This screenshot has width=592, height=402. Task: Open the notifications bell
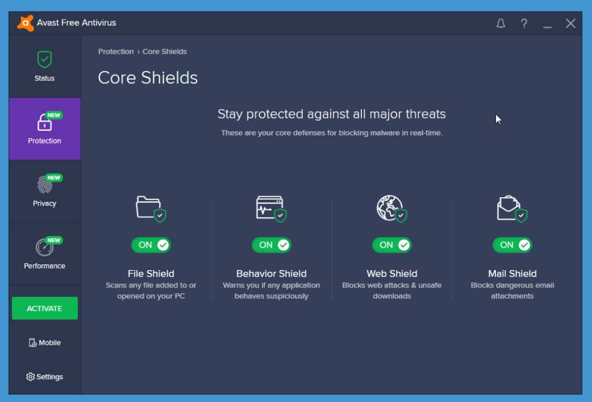coord(501,23)
